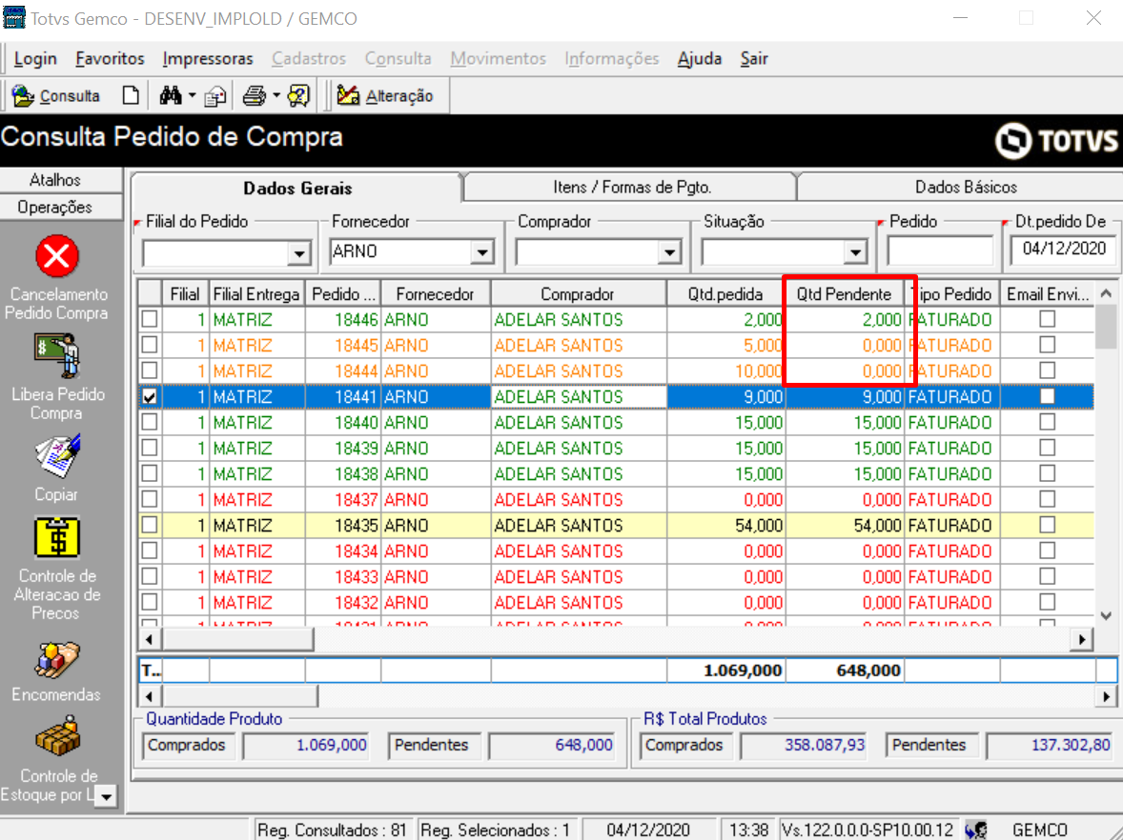Click the Atalhos sidebar button
1123x840 pixels.
(x=61, y=180)
